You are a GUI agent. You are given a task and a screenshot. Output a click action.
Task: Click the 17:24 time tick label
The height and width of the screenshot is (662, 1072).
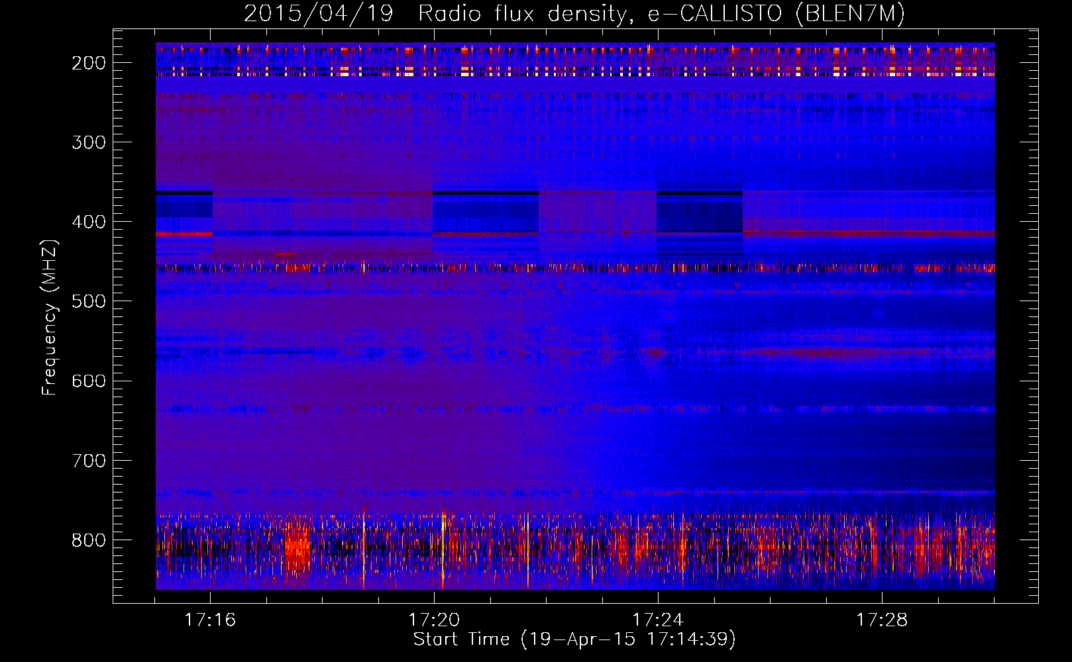point(658,620)
